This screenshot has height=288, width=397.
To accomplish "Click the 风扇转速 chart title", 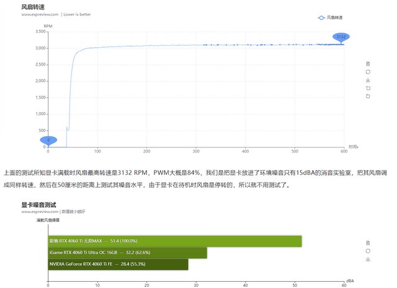I will tap(34, 6).
